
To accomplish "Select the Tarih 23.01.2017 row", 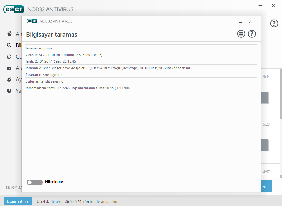I will click(141, 61).
